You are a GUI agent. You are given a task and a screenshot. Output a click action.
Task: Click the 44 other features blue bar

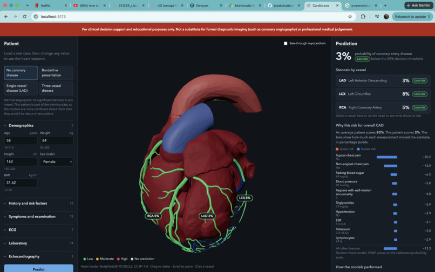click(390, 248)
